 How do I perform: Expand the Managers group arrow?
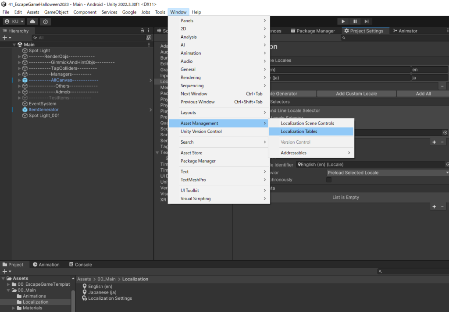[x=19, y=74]
